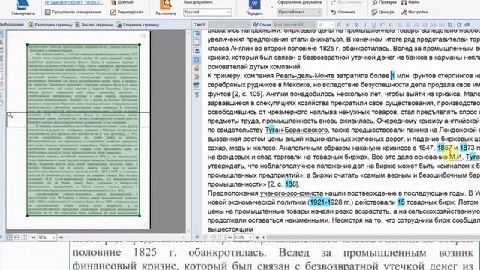480x270 pixels.
Task: Click Сохранить страницу in image pane toolbar
Action: point(137,25)
